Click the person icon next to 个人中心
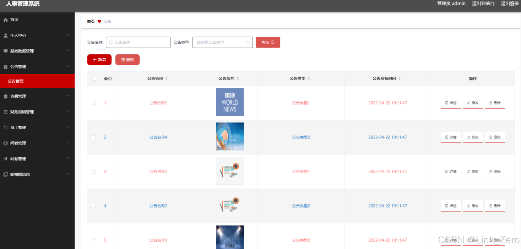521x249 pixels. pyautogui.click(x=5, y=36)
